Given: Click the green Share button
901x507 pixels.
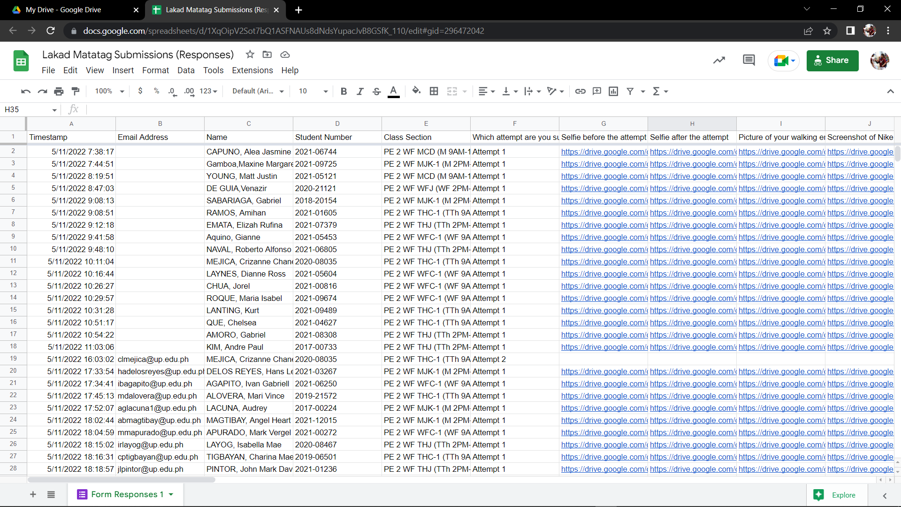Looking at the screenshot, I should (832, 60).
